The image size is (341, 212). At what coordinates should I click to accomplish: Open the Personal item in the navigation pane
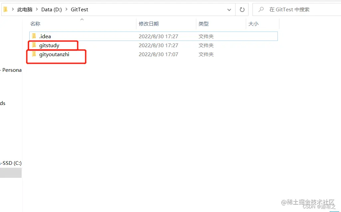[x=11, y=70]
